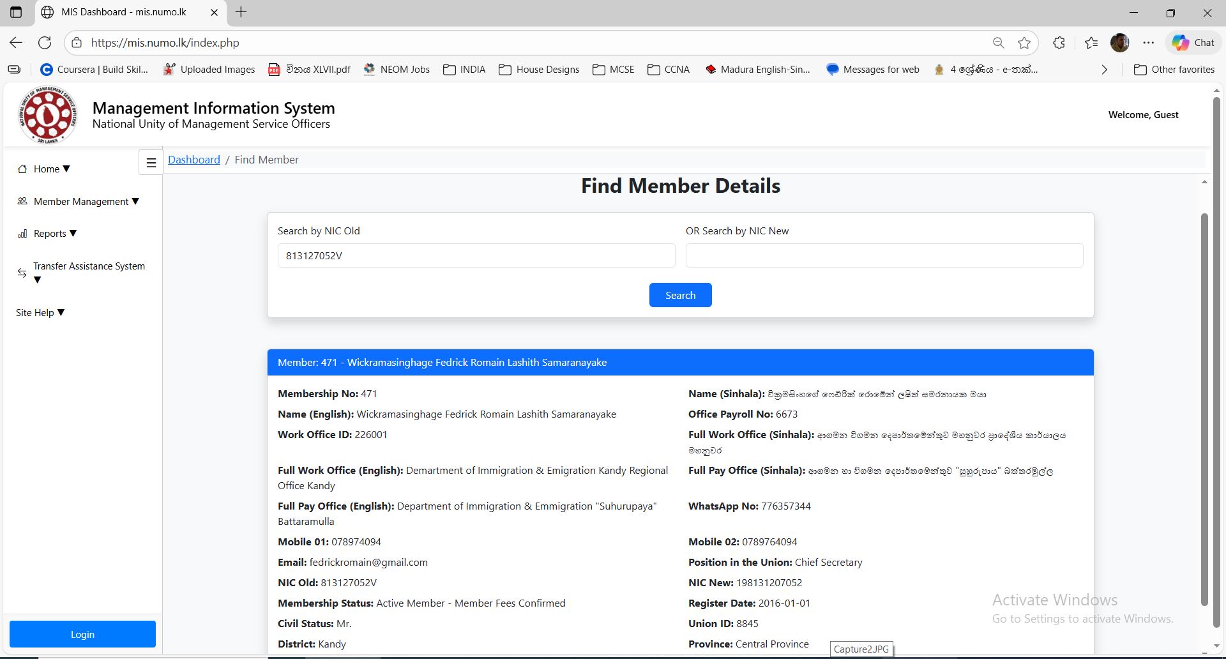Expand the Home sidebar menu
The image size is (1226, 659).
pyautogui.click(x=51, y=169)
